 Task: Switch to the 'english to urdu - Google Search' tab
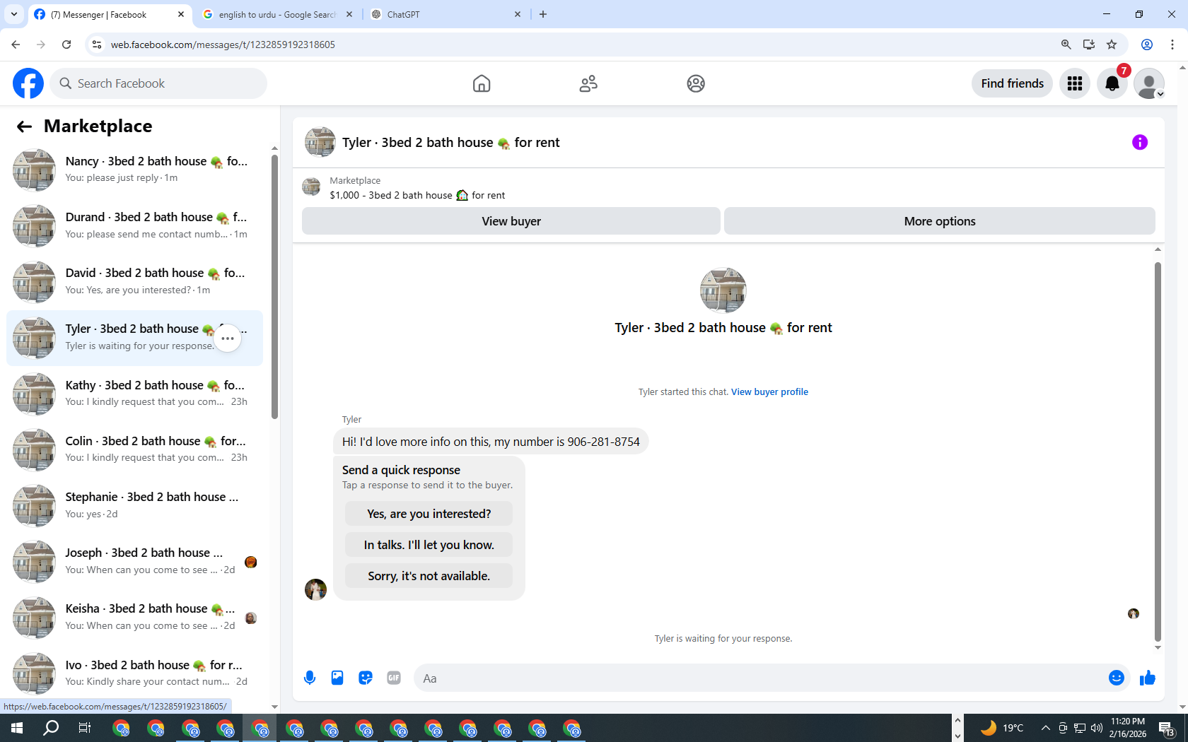pyautogui.click(x=277, y=14)
